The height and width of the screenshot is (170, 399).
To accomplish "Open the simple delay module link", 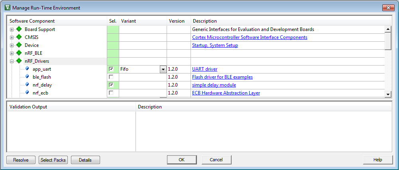I will point(214,85).
